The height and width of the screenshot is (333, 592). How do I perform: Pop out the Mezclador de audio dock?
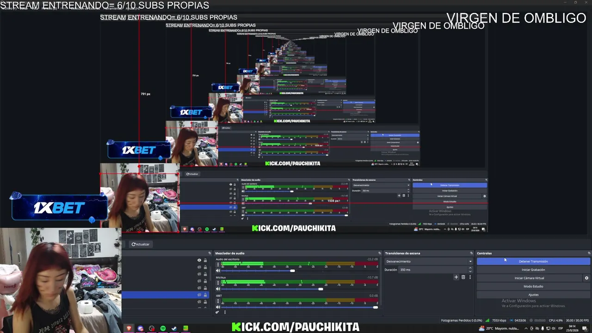pyautogui.click(x=379, y=253)
